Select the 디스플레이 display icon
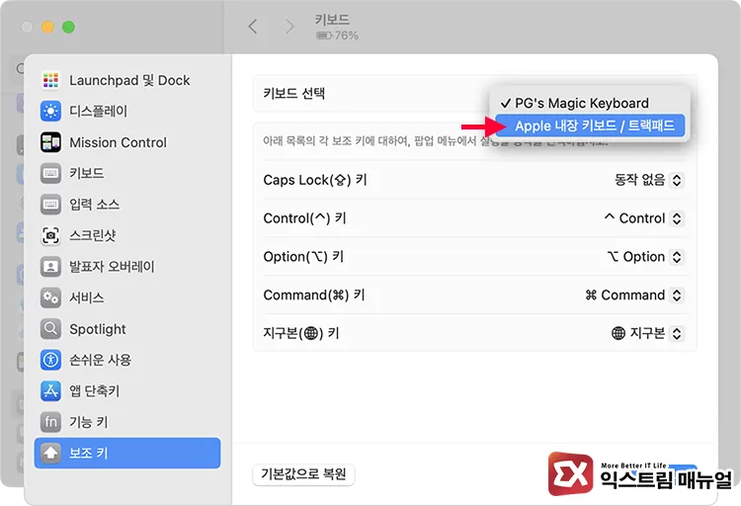741x506 pixels. coord(50,111)
